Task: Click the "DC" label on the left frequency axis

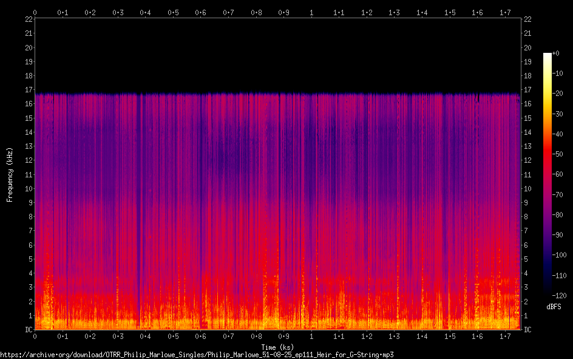Action: tap(28, 330)
